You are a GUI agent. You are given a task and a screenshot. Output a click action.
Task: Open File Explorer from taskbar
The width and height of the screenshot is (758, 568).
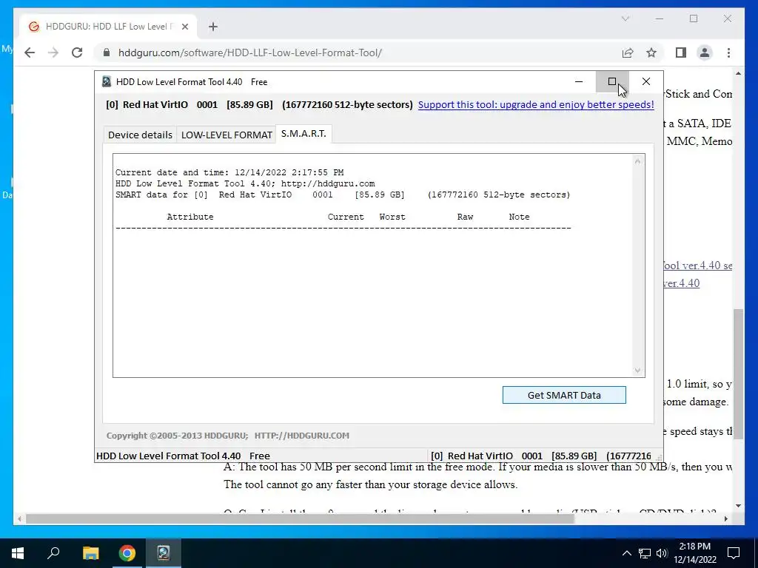(x=90, y=553)
